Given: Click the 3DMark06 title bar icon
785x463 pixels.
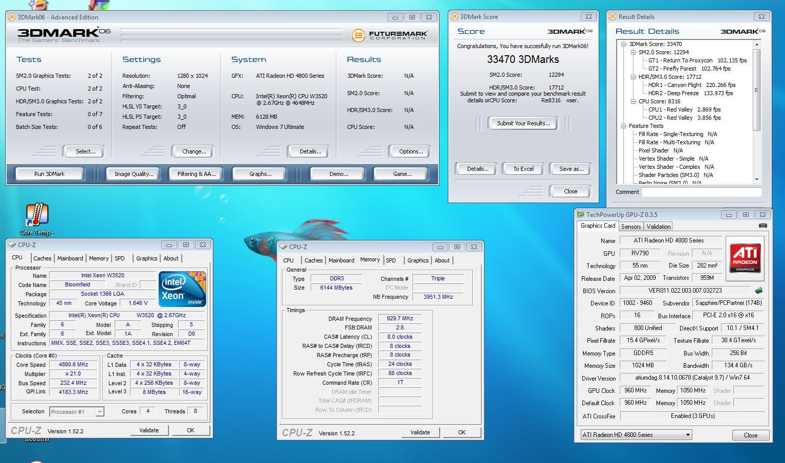Looking at the screenshot, I should [x=12, y=17].
